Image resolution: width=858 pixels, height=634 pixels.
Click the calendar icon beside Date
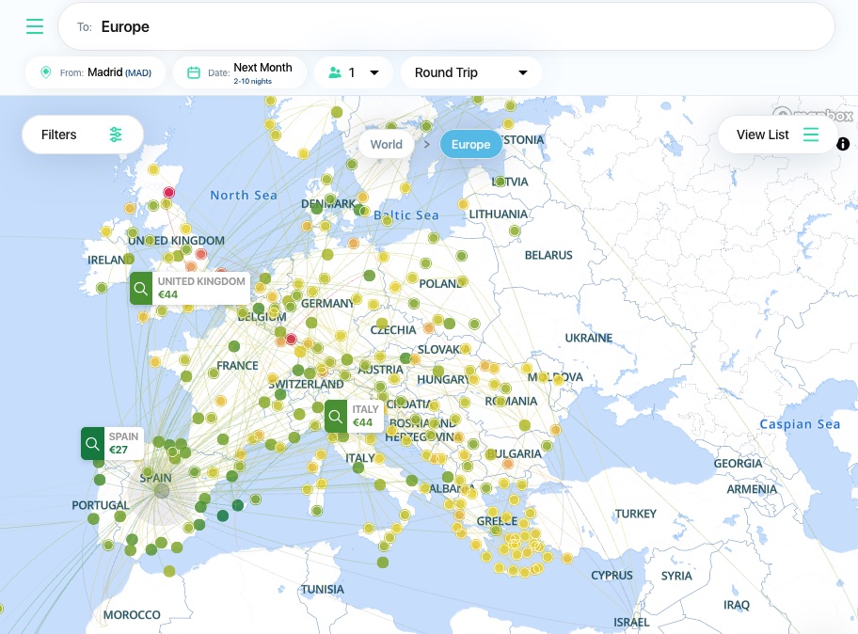(x=194, y=72)
